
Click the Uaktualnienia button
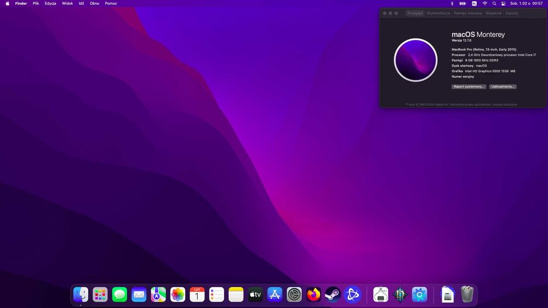(x=503, y=86)
